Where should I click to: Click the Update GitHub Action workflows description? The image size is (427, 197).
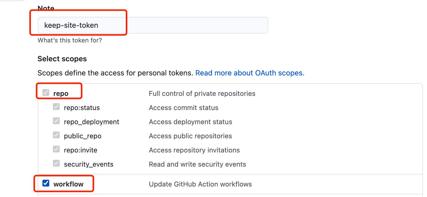point(200,184)
